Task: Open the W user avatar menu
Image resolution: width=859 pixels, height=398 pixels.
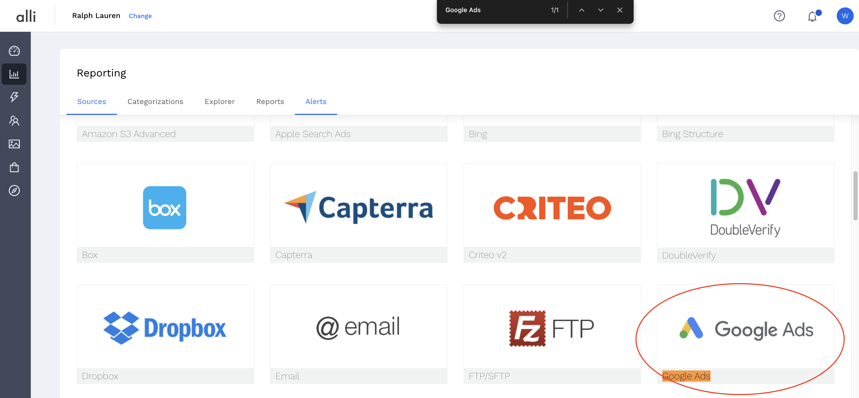Action: [845, 16]
